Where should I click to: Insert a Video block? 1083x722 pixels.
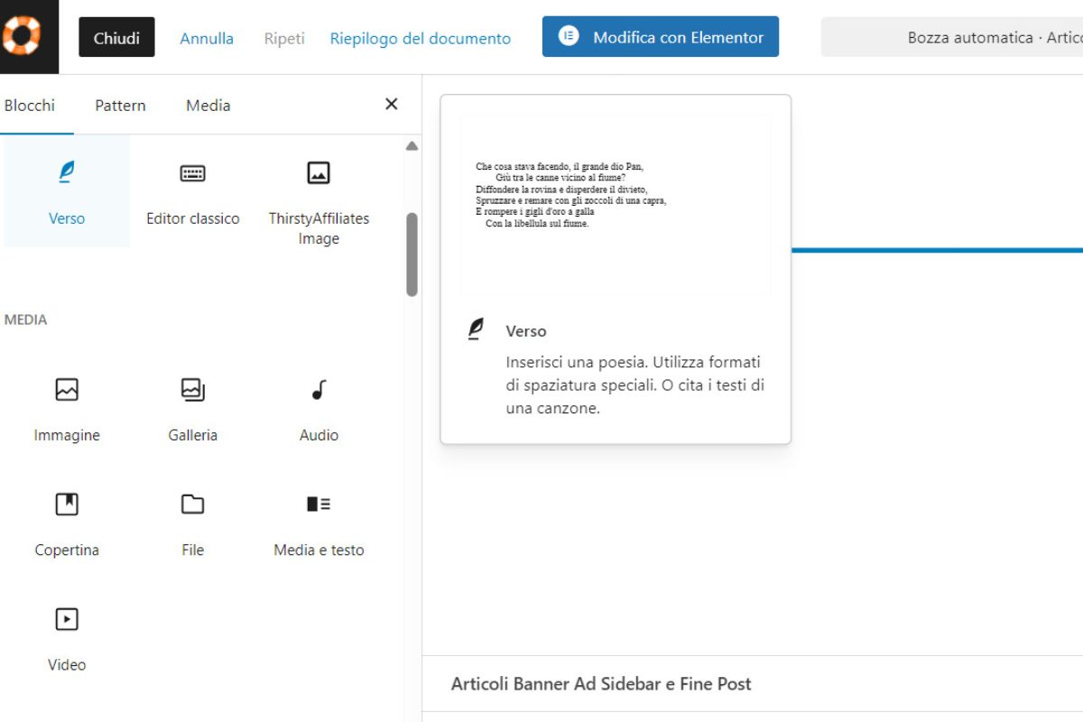tap(66, 637)
